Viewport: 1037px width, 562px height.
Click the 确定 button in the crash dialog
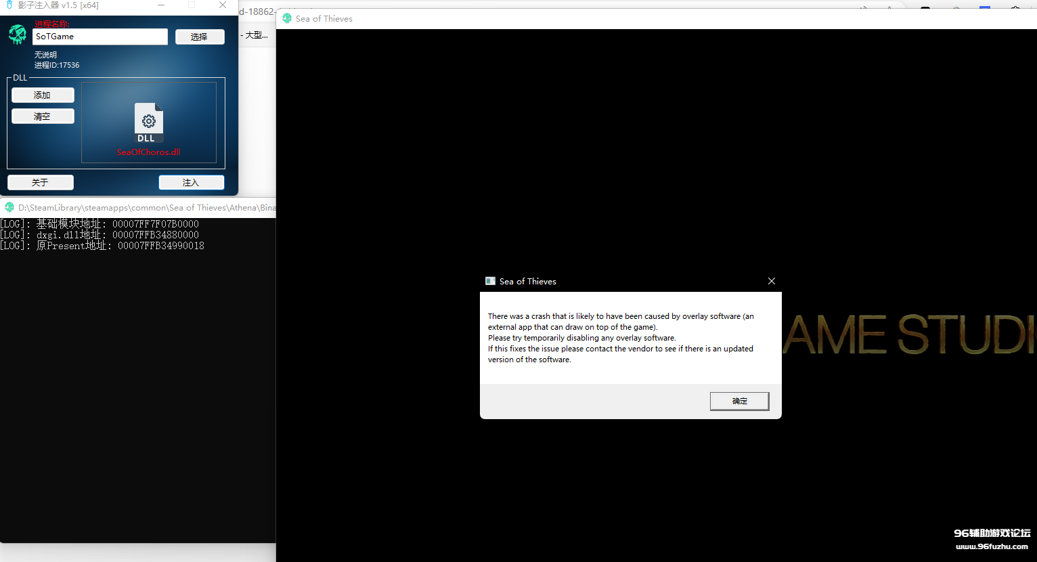click(739, 401)
